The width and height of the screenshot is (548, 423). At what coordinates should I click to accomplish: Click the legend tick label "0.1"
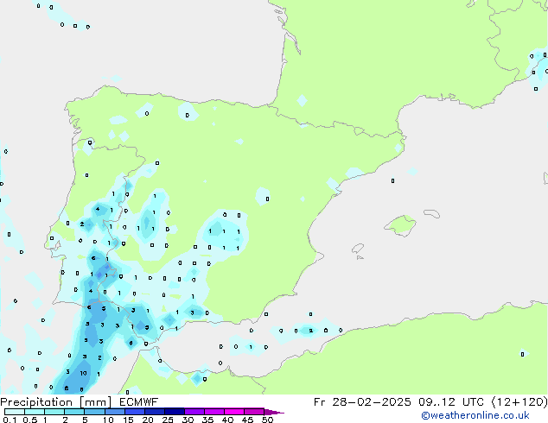[10, 420]
